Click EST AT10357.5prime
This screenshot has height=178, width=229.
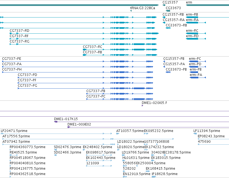tap(130, 131)
